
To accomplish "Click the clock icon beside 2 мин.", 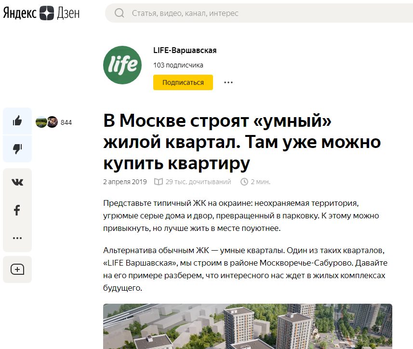I will coord(244,182).
